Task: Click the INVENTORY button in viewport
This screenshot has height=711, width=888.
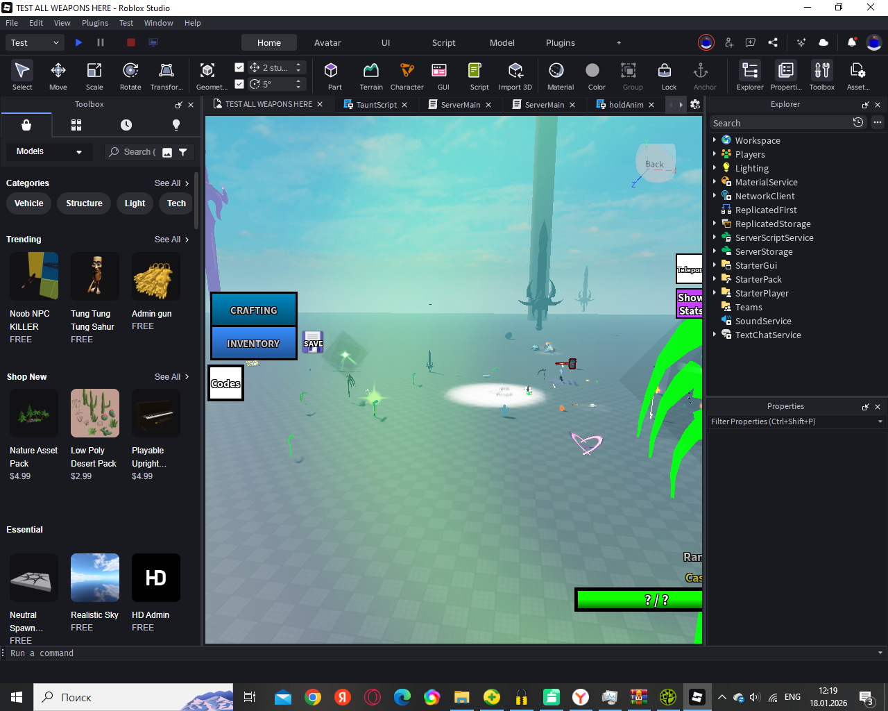Action: 254,344
